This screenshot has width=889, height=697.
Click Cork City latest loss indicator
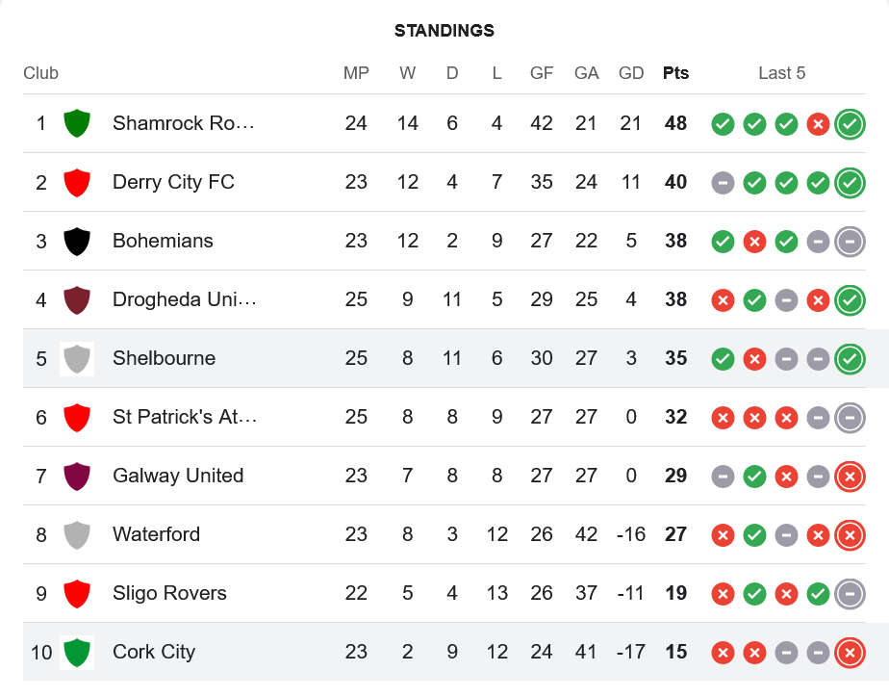pos(849,653)
